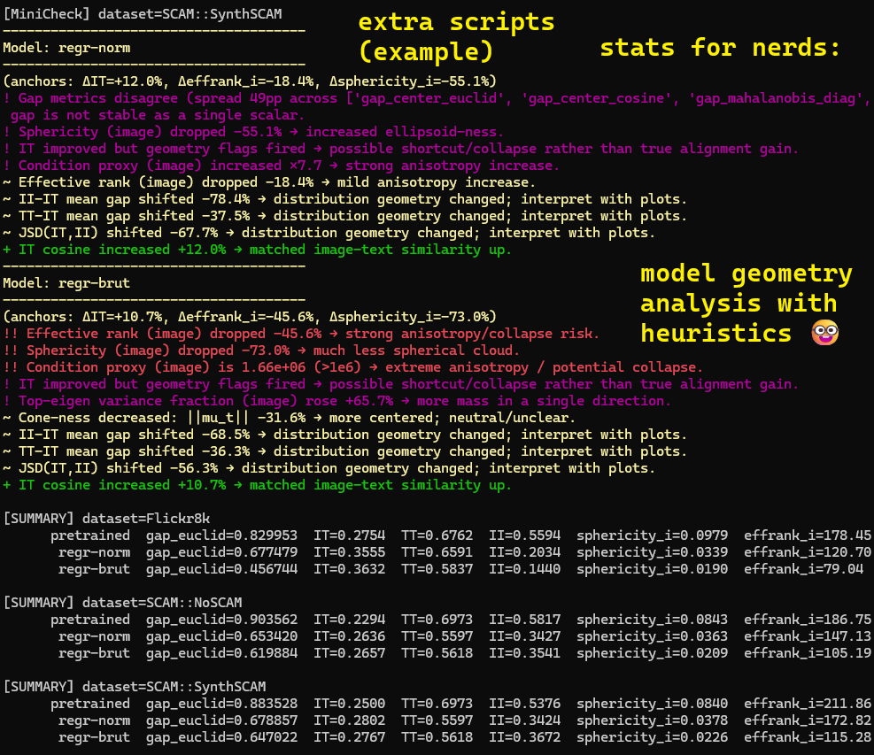The width and height of the screenshot is (874, 755).
Task: Click SynthSCAM regr-brut effrank_i=115.28 value
Action: tap(808, 737)
